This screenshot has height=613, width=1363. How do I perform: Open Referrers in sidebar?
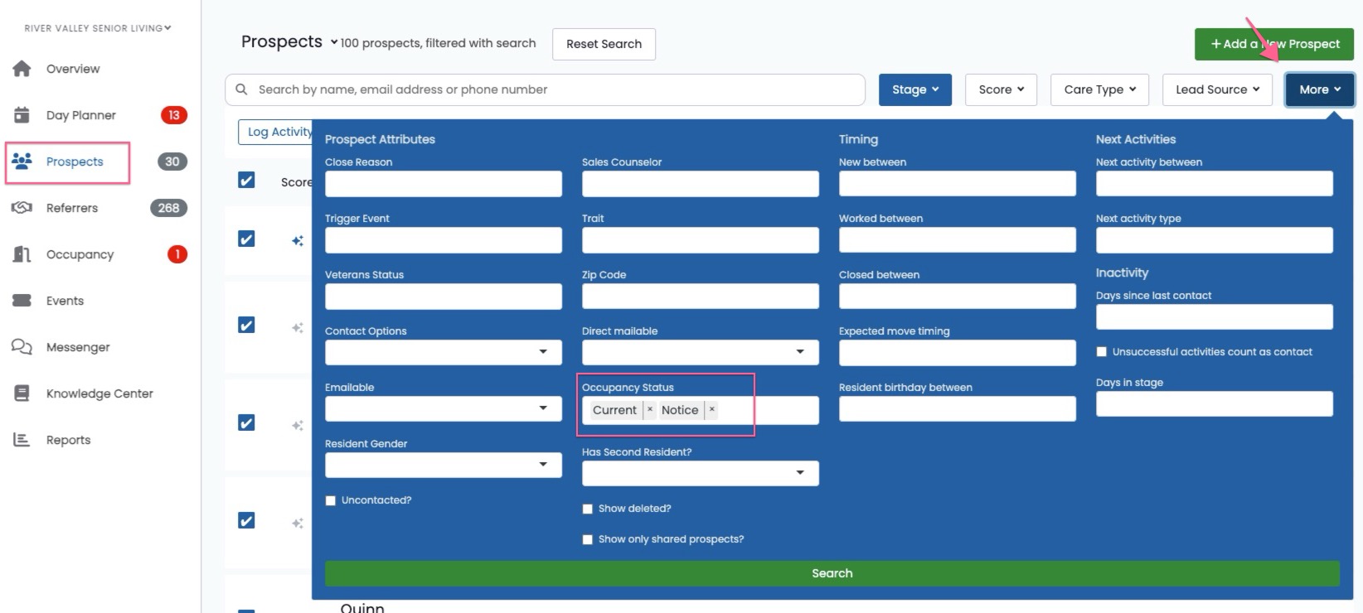(x=72, y=208)
